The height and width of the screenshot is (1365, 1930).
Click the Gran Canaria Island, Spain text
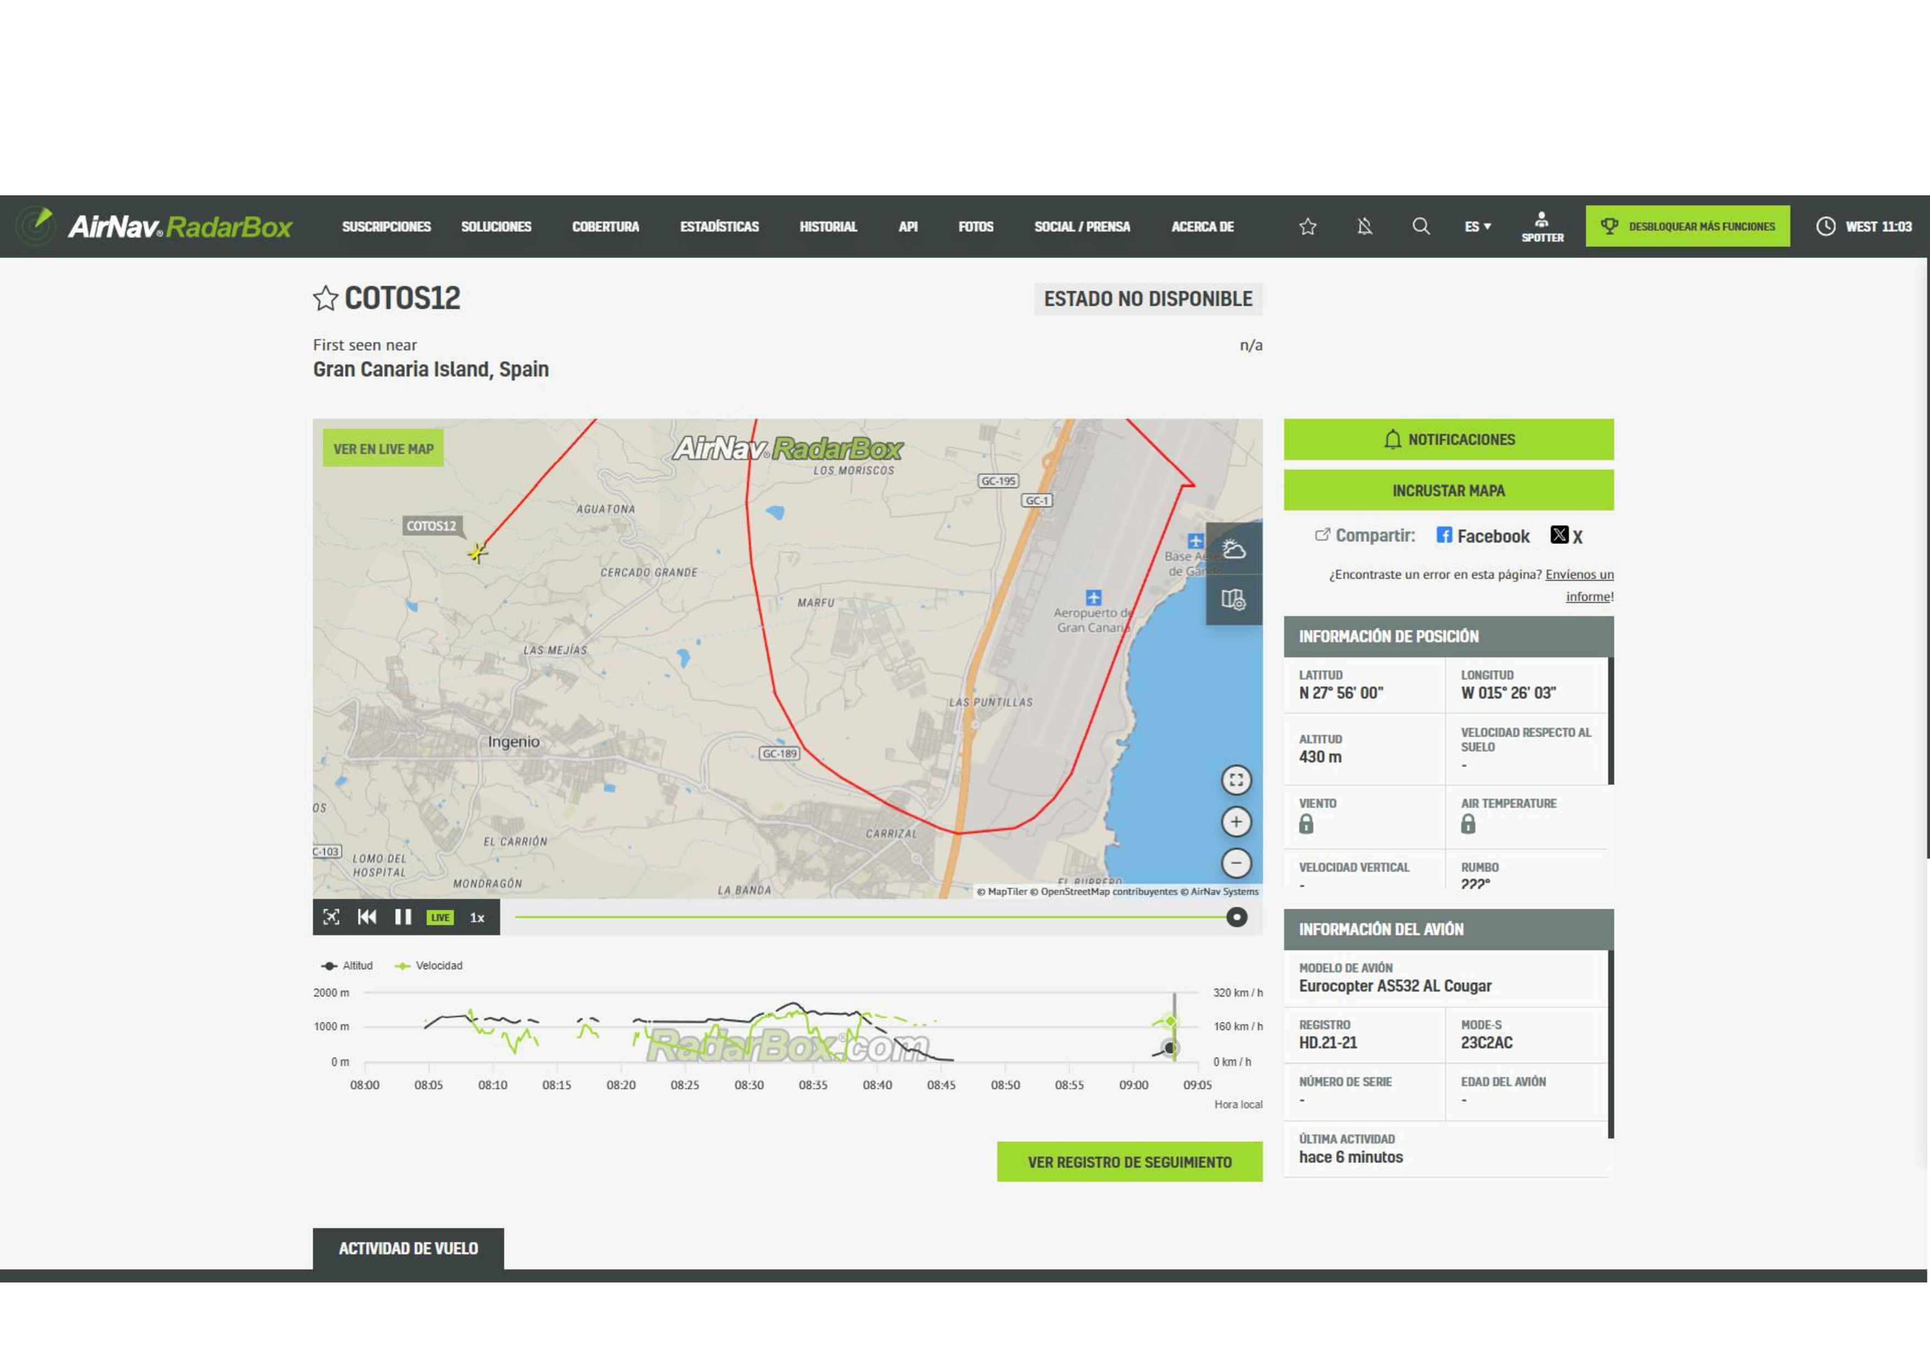coord(430,369)
